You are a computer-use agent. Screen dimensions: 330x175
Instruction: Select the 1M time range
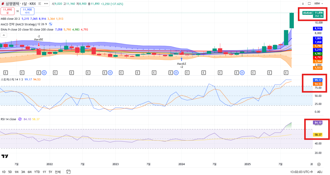pyautogui.click(x=16, y=172)
